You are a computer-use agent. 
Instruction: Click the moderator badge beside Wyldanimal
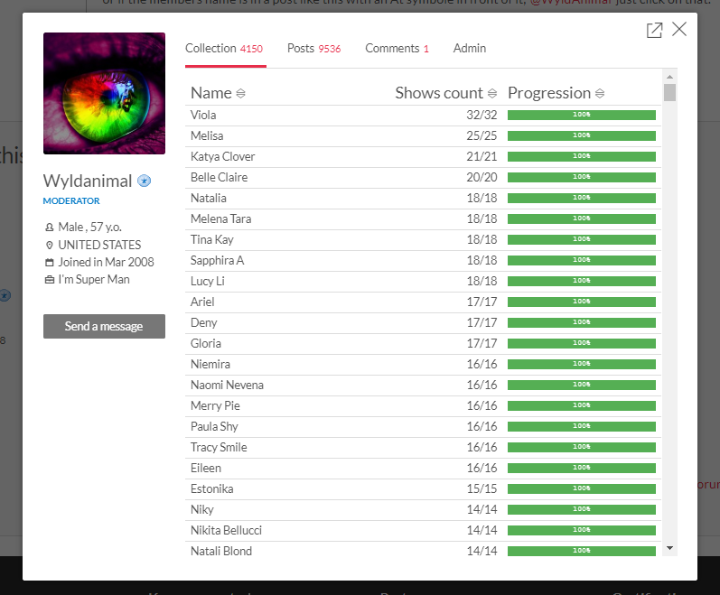145,181
